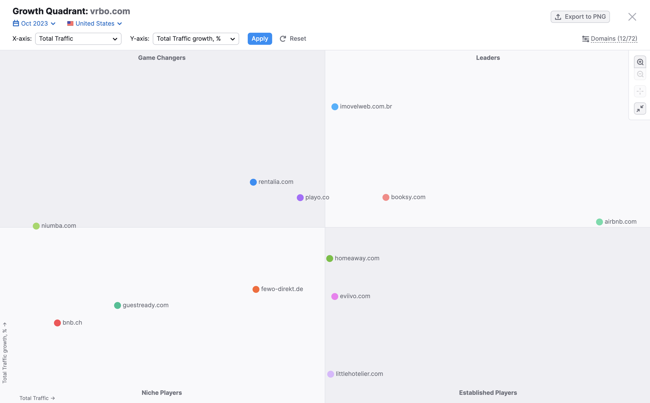
Task: Click the crosshair recenter icon
Action: click(640, 91)
